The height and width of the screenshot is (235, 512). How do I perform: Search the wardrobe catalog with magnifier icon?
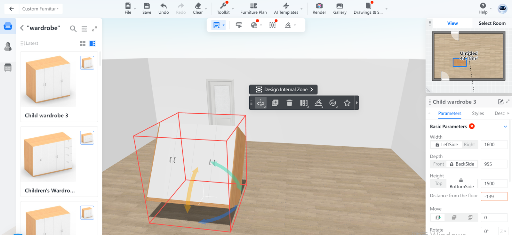coord(73,29)
